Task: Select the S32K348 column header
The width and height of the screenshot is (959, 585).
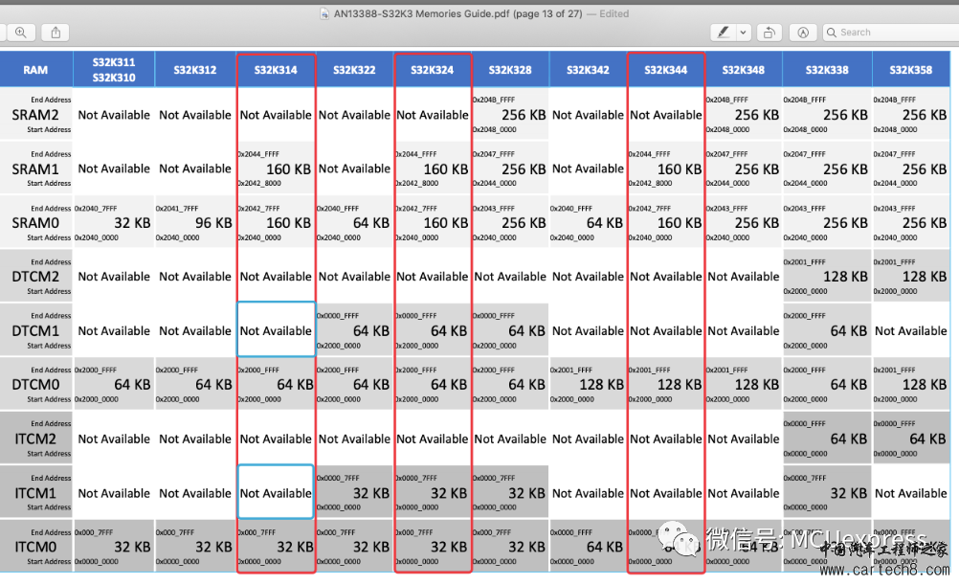Action: [744, 70]
